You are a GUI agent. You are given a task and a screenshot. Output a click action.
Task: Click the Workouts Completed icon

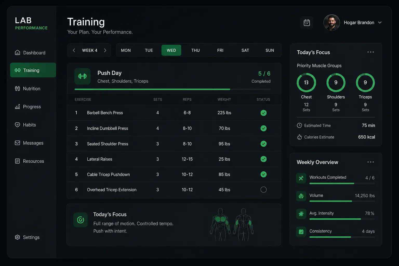point(301,178)
